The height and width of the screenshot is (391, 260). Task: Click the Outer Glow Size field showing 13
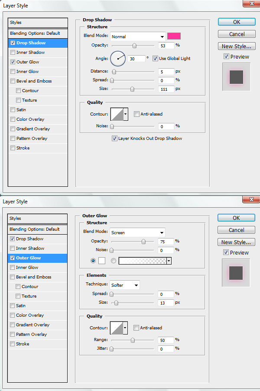[x=166, y=303]
